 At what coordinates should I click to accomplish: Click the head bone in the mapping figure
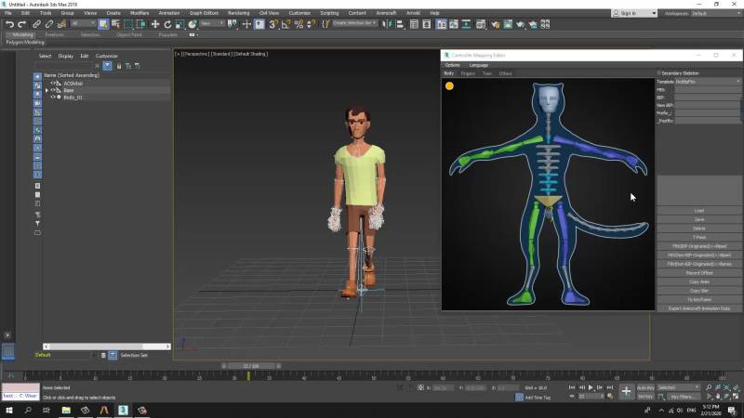548,100
